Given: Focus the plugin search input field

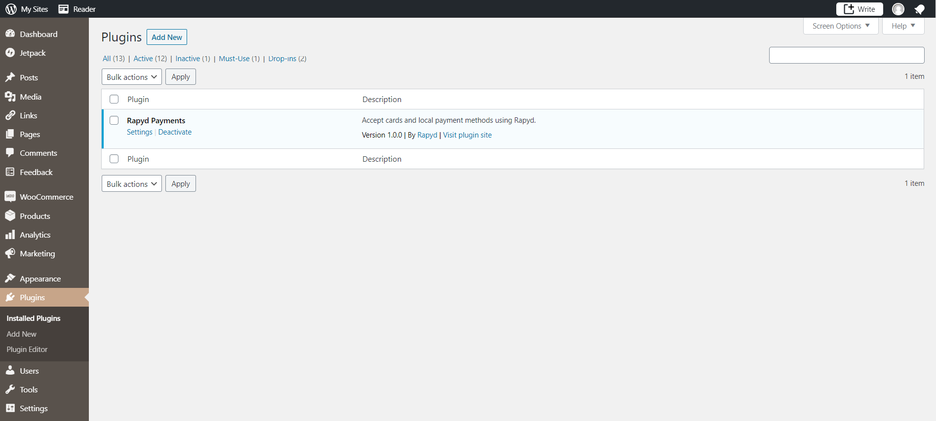Looking at the screenshot, I should click(846, 55).
